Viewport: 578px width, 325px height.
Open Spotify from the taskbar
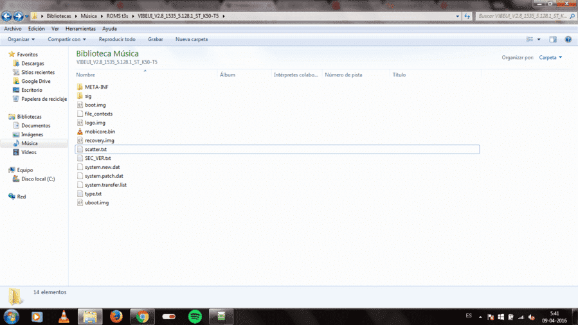click(x=195, y=317)
